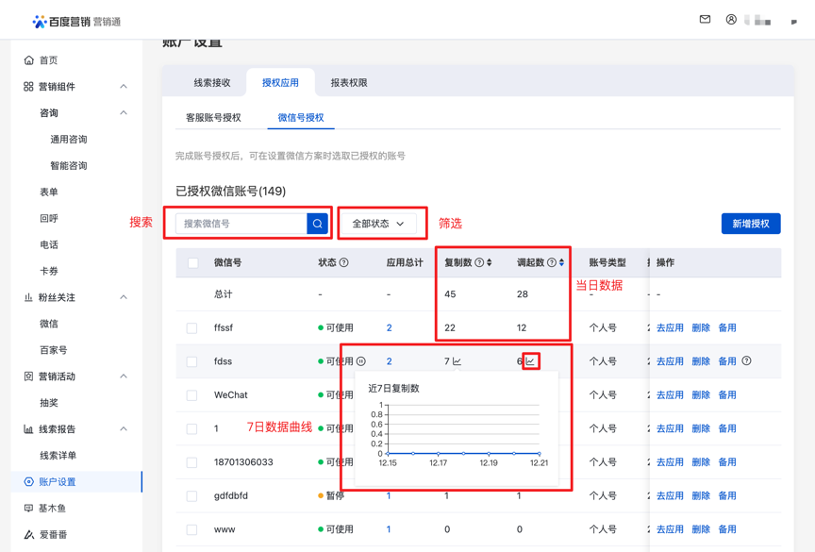Sort by 调起数 column arrows

tap(562, 263)
